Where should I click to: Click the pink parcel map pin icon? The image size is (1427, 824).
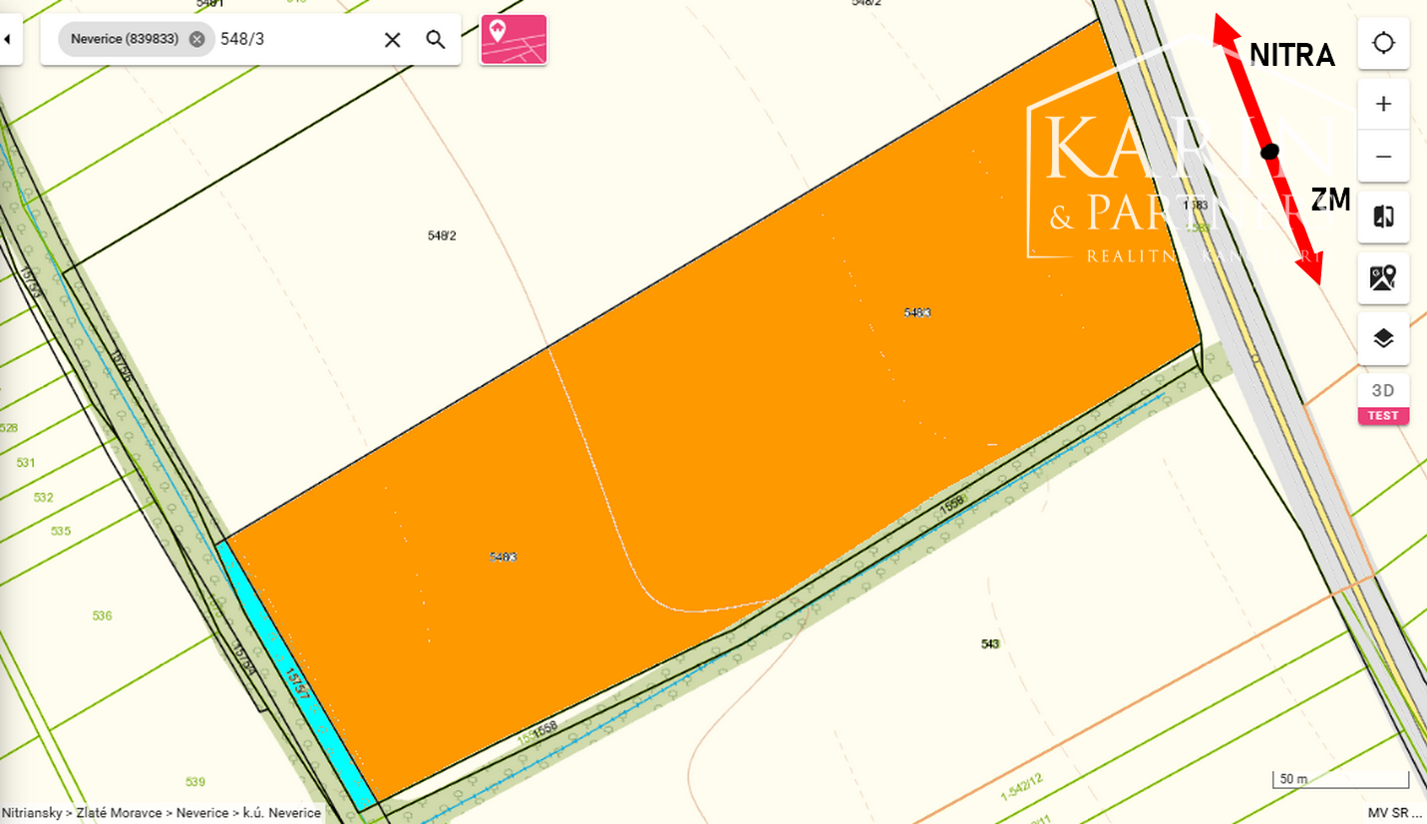514,40
